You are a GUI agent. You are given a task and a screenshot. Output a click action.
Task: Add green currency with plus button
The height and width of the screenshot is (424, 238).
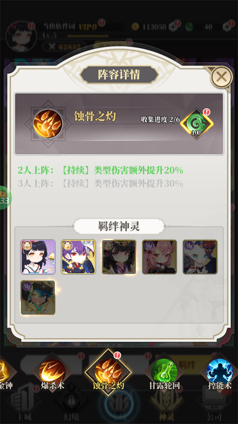click(x=227, y=27)
